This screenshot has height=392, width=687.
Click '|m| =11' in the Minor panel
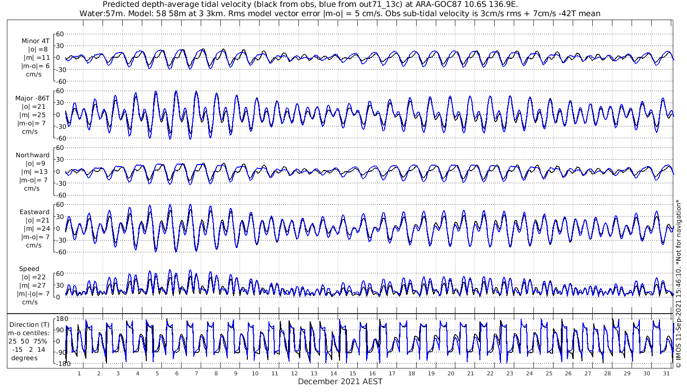point(36,58)
